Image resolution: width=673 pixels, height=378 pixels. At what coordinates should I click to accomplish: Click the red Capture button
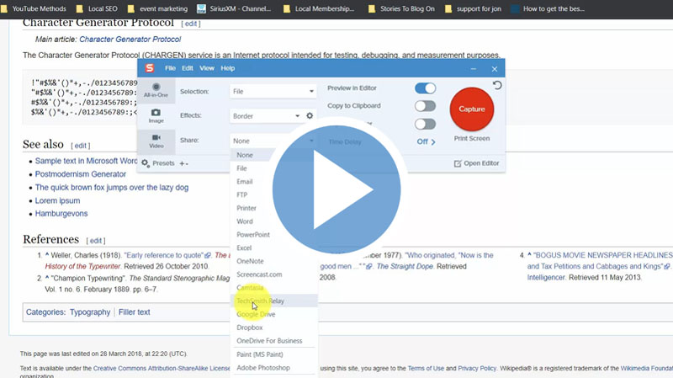[472, 109]
